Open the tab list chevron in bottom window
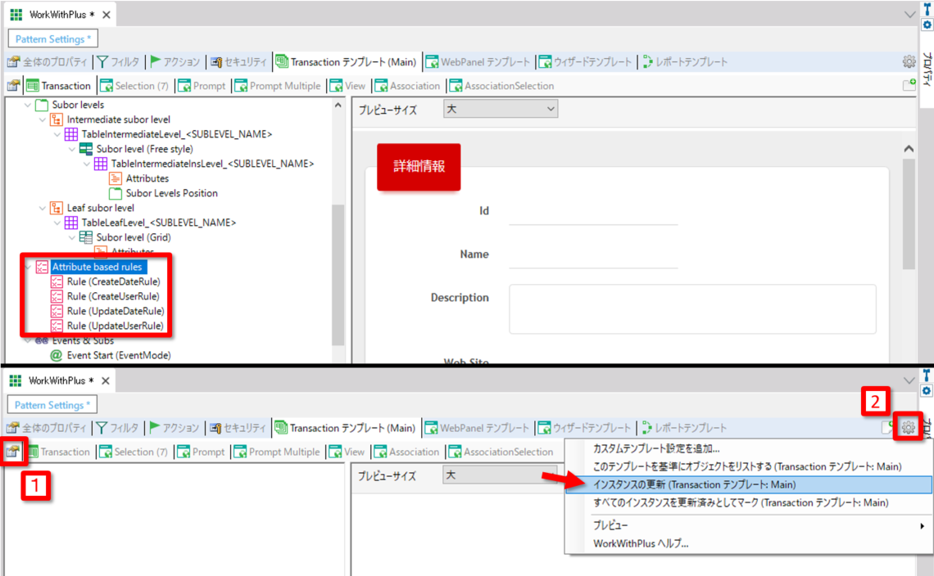This screenshot has width=934, height=576. pos(909,380)
